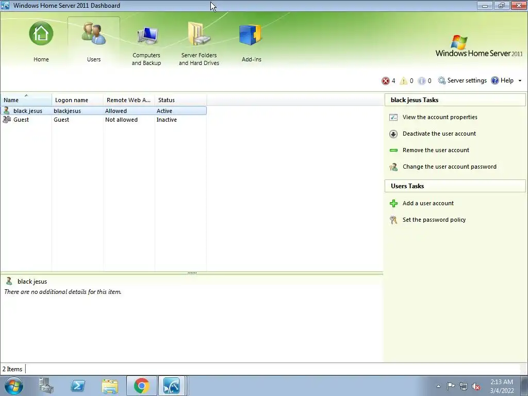Click the yellow warning alerts icon
528x396 pixels.
403,81
